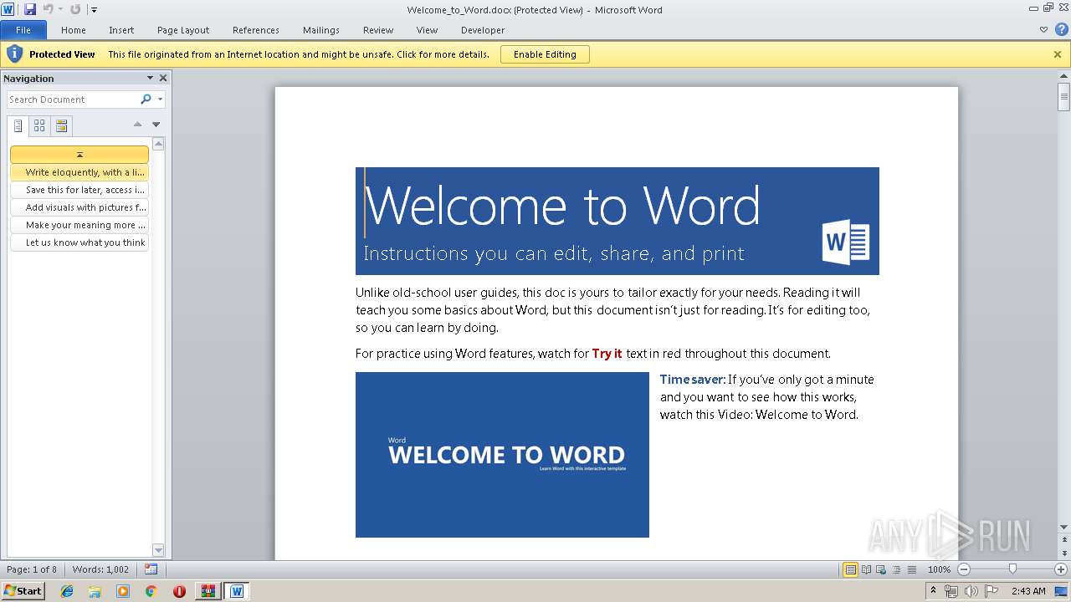Click Navigation pane scroll up arrow
The image size is (1071, 602).
(158, 145)
